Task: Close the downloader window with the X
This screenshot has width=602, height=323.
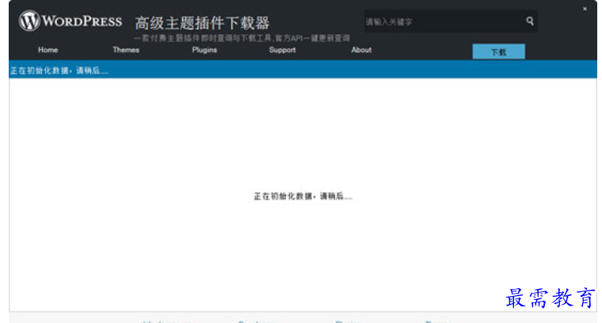Action: coord(585,9)
